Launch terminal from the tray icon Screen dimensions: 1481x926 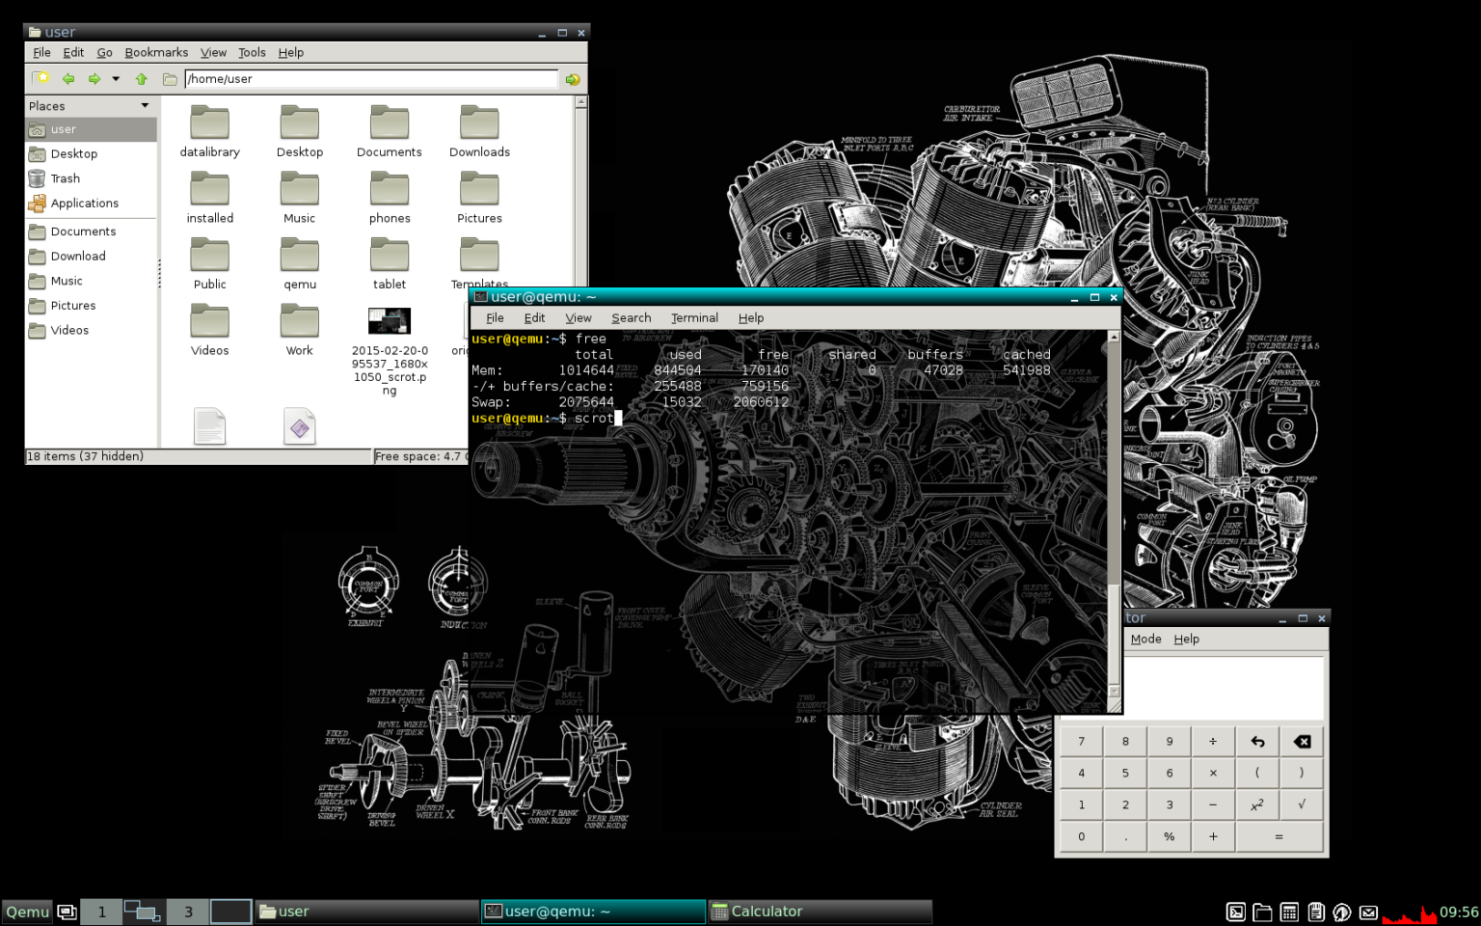(1235, 912)
